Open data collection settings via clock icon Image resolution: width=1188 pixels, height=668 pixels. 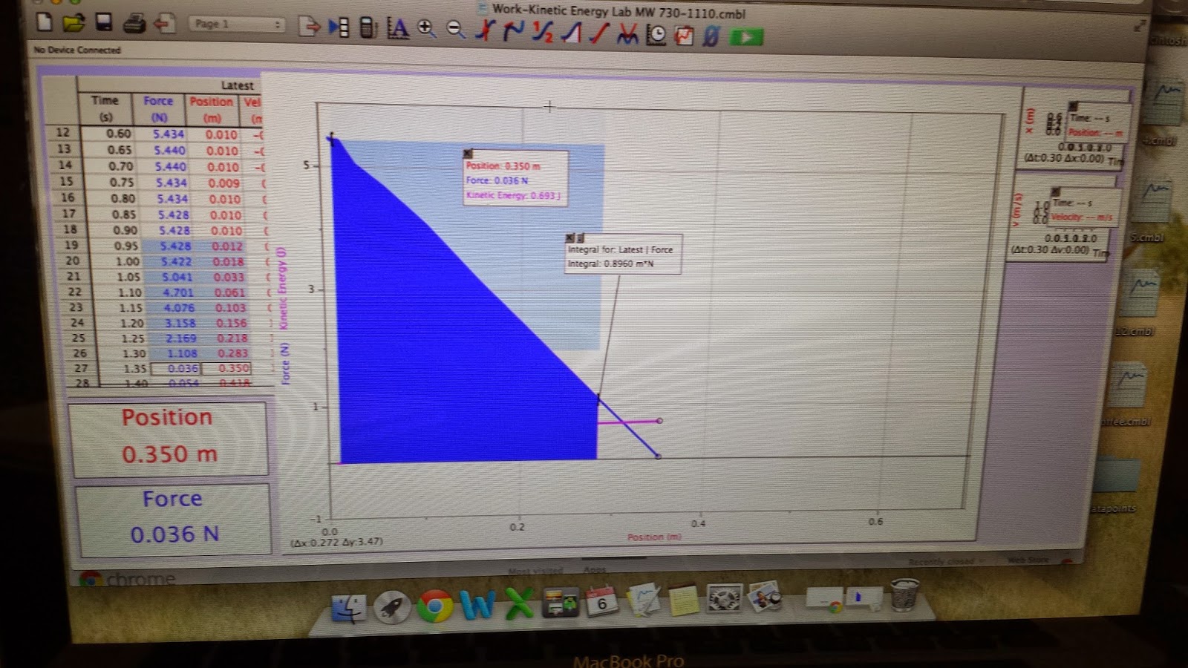[656, 33]
